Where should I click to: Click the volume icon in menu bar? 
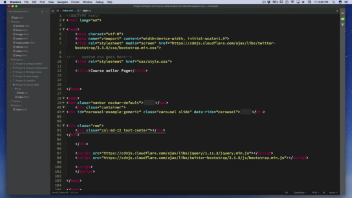pos(303,2)
